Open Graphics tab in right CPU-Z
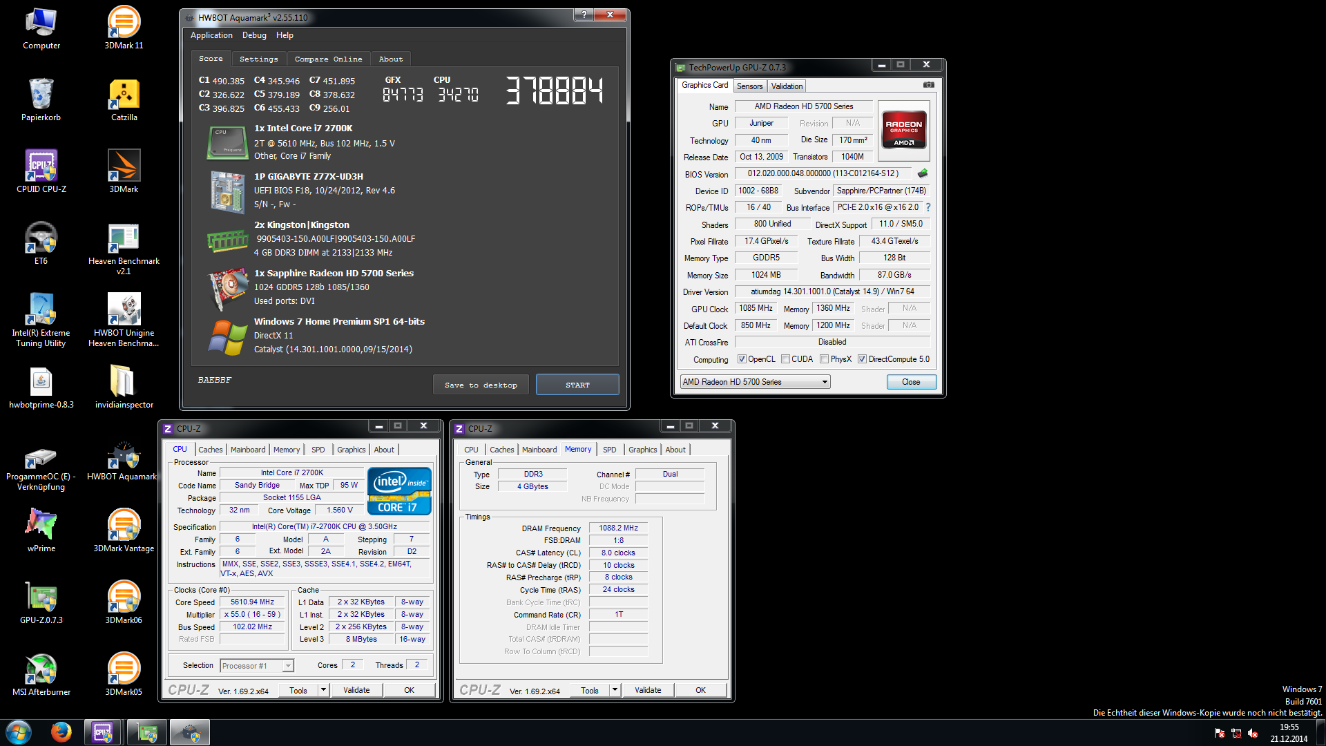 642,450
